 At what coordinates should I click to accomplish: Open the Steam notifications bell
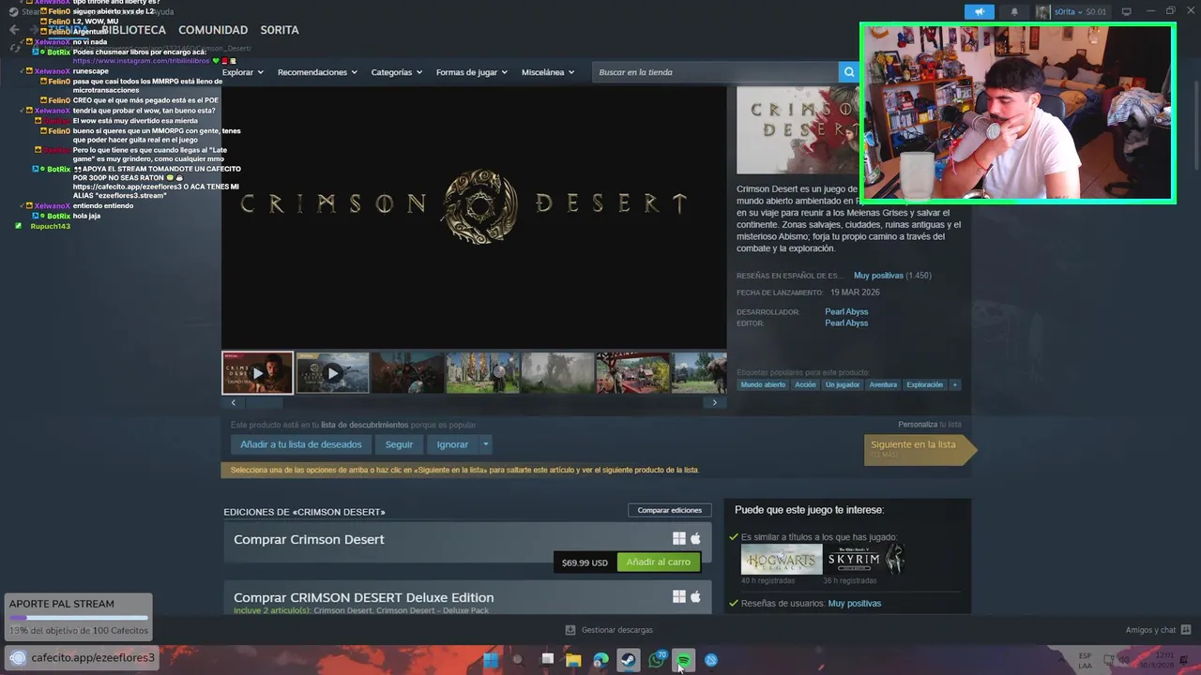tap(1014, 12)
